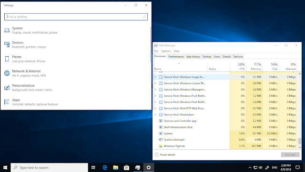This screenshot has height=172, width=305.
Task: Open the clock showing 2:39 PM
Action: tap(286, 168)
